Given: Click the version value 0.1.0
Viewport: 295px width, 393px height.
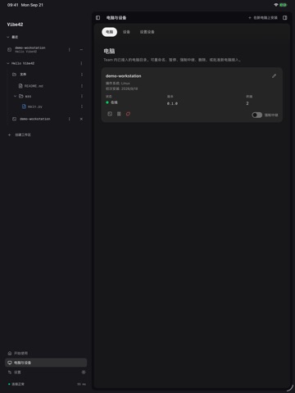Looking at the screenshot, I should [x=172, y=103].
